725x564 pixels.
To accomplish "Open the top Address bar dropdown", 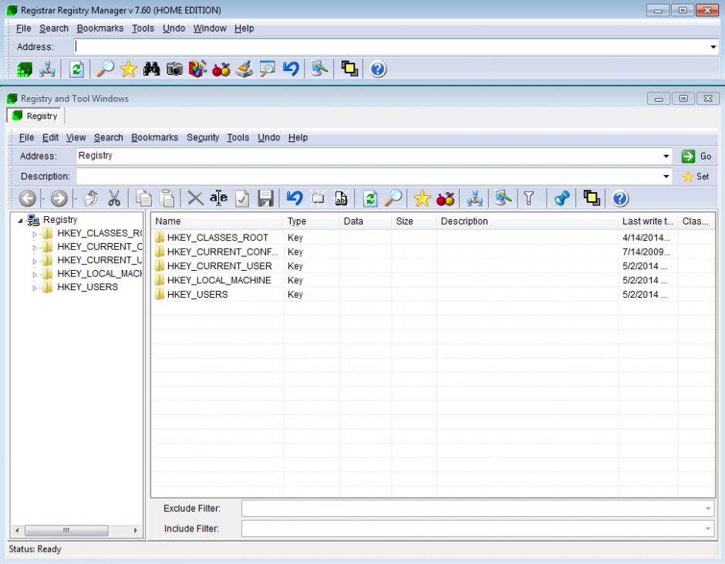I will [713, 47].
